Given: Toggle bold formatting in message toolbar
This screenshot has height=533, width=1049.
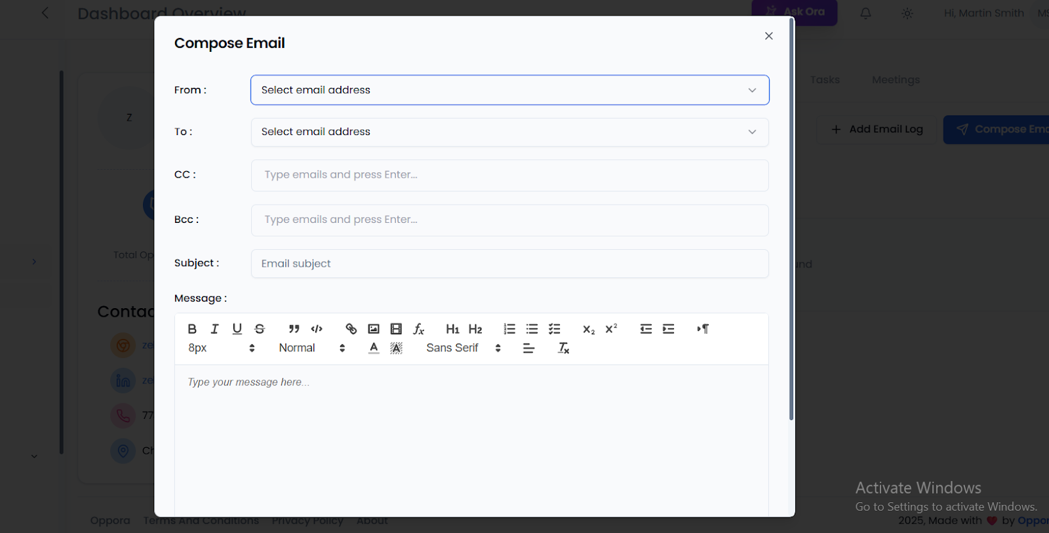Looking at the screenshot, I should point(192,329).
